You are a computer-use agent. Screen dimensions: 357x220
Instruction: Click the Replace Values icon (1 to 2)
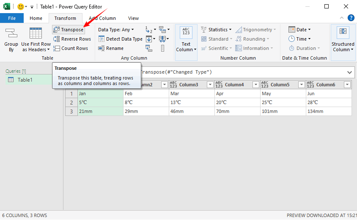click(149, 30)
